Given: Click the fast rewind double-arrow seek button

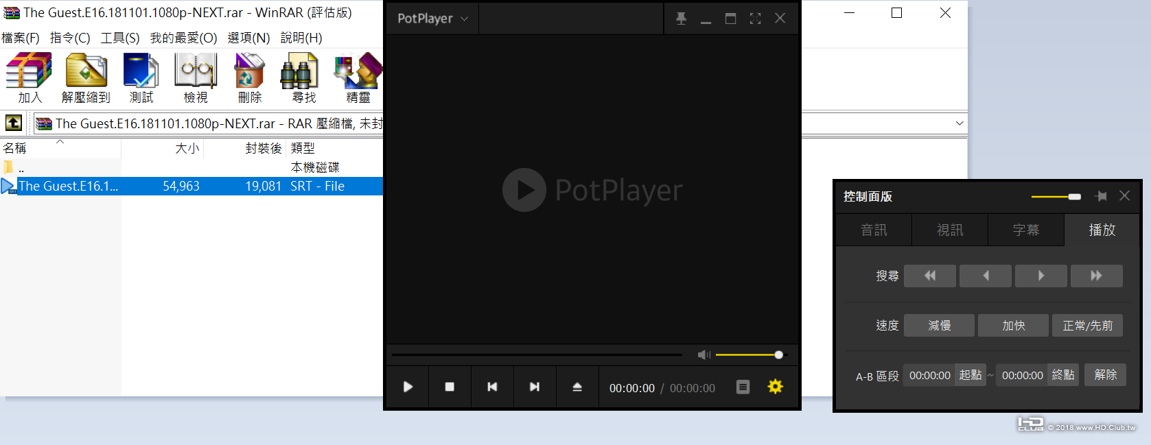Looking at the screenshot, I should click(930, 276).
